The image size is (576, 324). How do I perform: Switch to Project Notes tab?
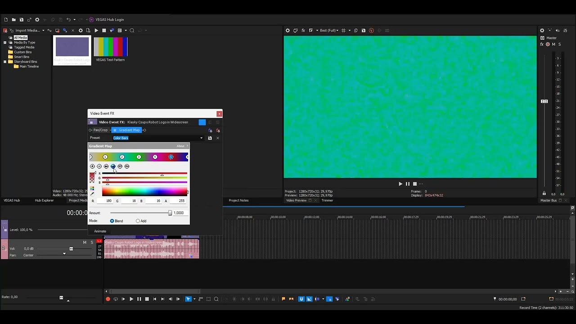click(238, 201)
